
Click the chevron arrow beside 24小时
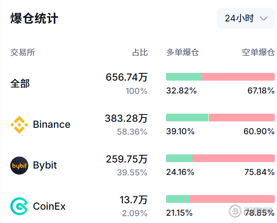264,18
